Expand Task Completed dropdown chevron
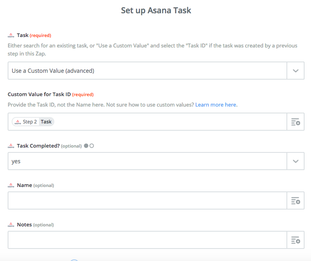The width and height of the screenshot is (311, 261). pyautogui.click(x=296, y=161)
